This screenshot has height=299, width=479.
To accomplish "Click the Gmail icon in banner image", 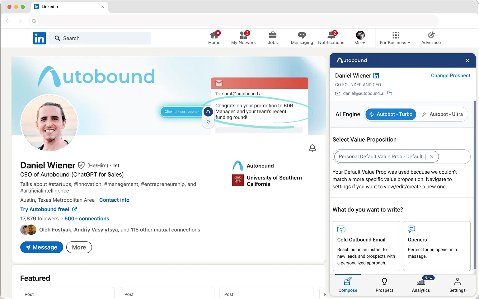I will pyautogui.click(x=219, y=83).
